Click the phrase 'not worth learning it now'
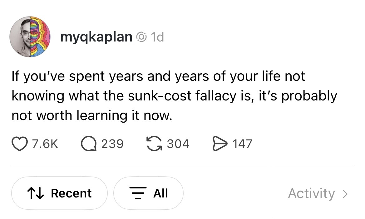Screen dimensions: 365x219 (x=91, y=115)
